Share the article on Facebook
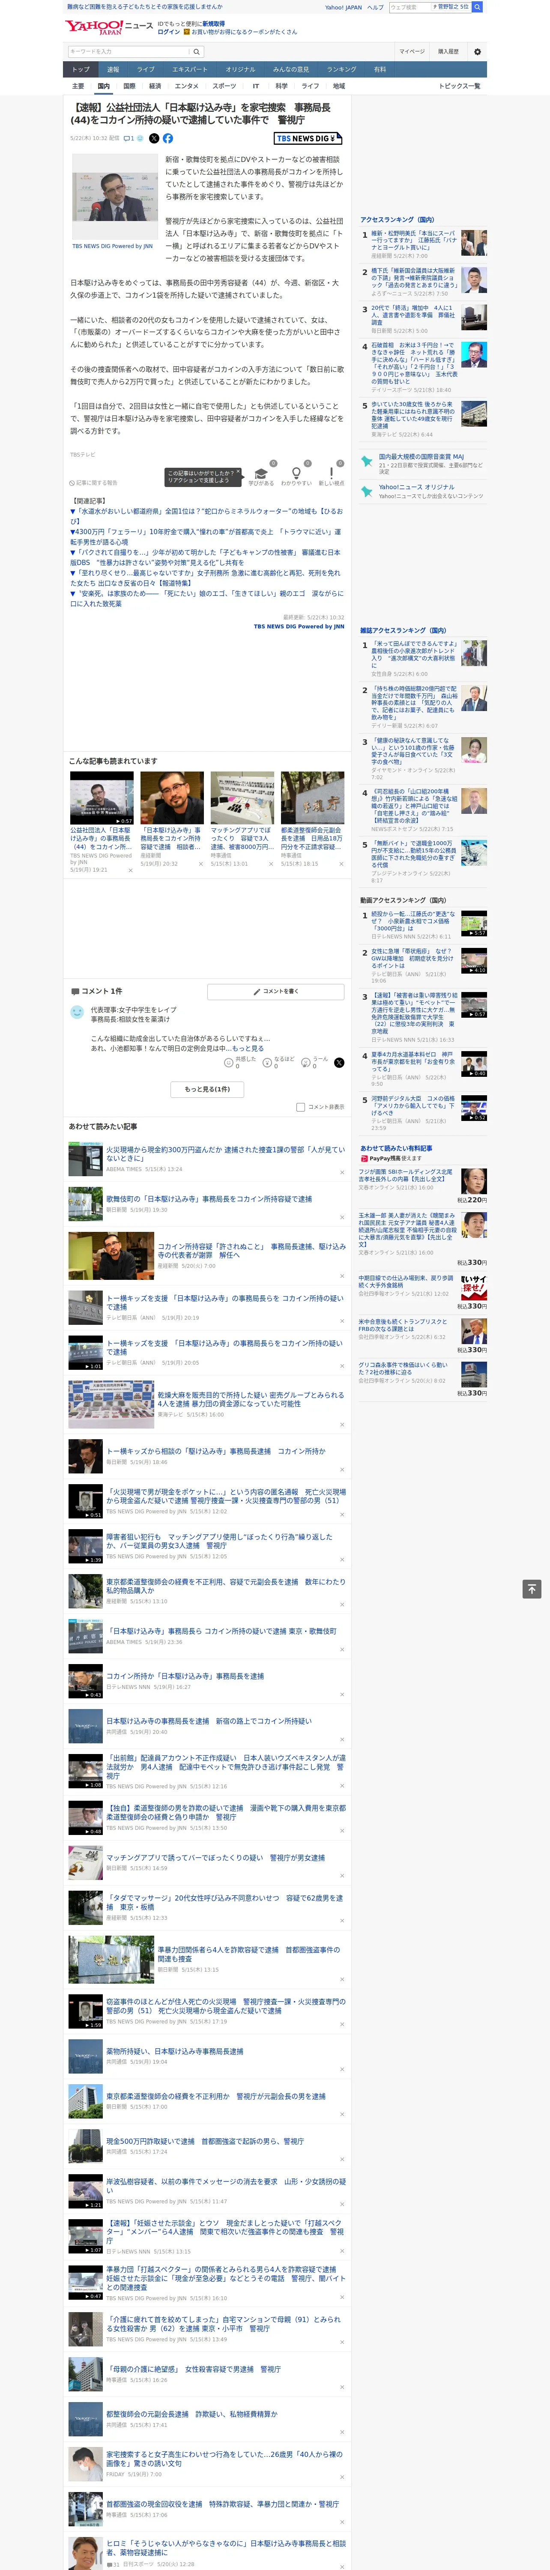550x2570 pixels. pyautogui.click(x=167, y=139)
